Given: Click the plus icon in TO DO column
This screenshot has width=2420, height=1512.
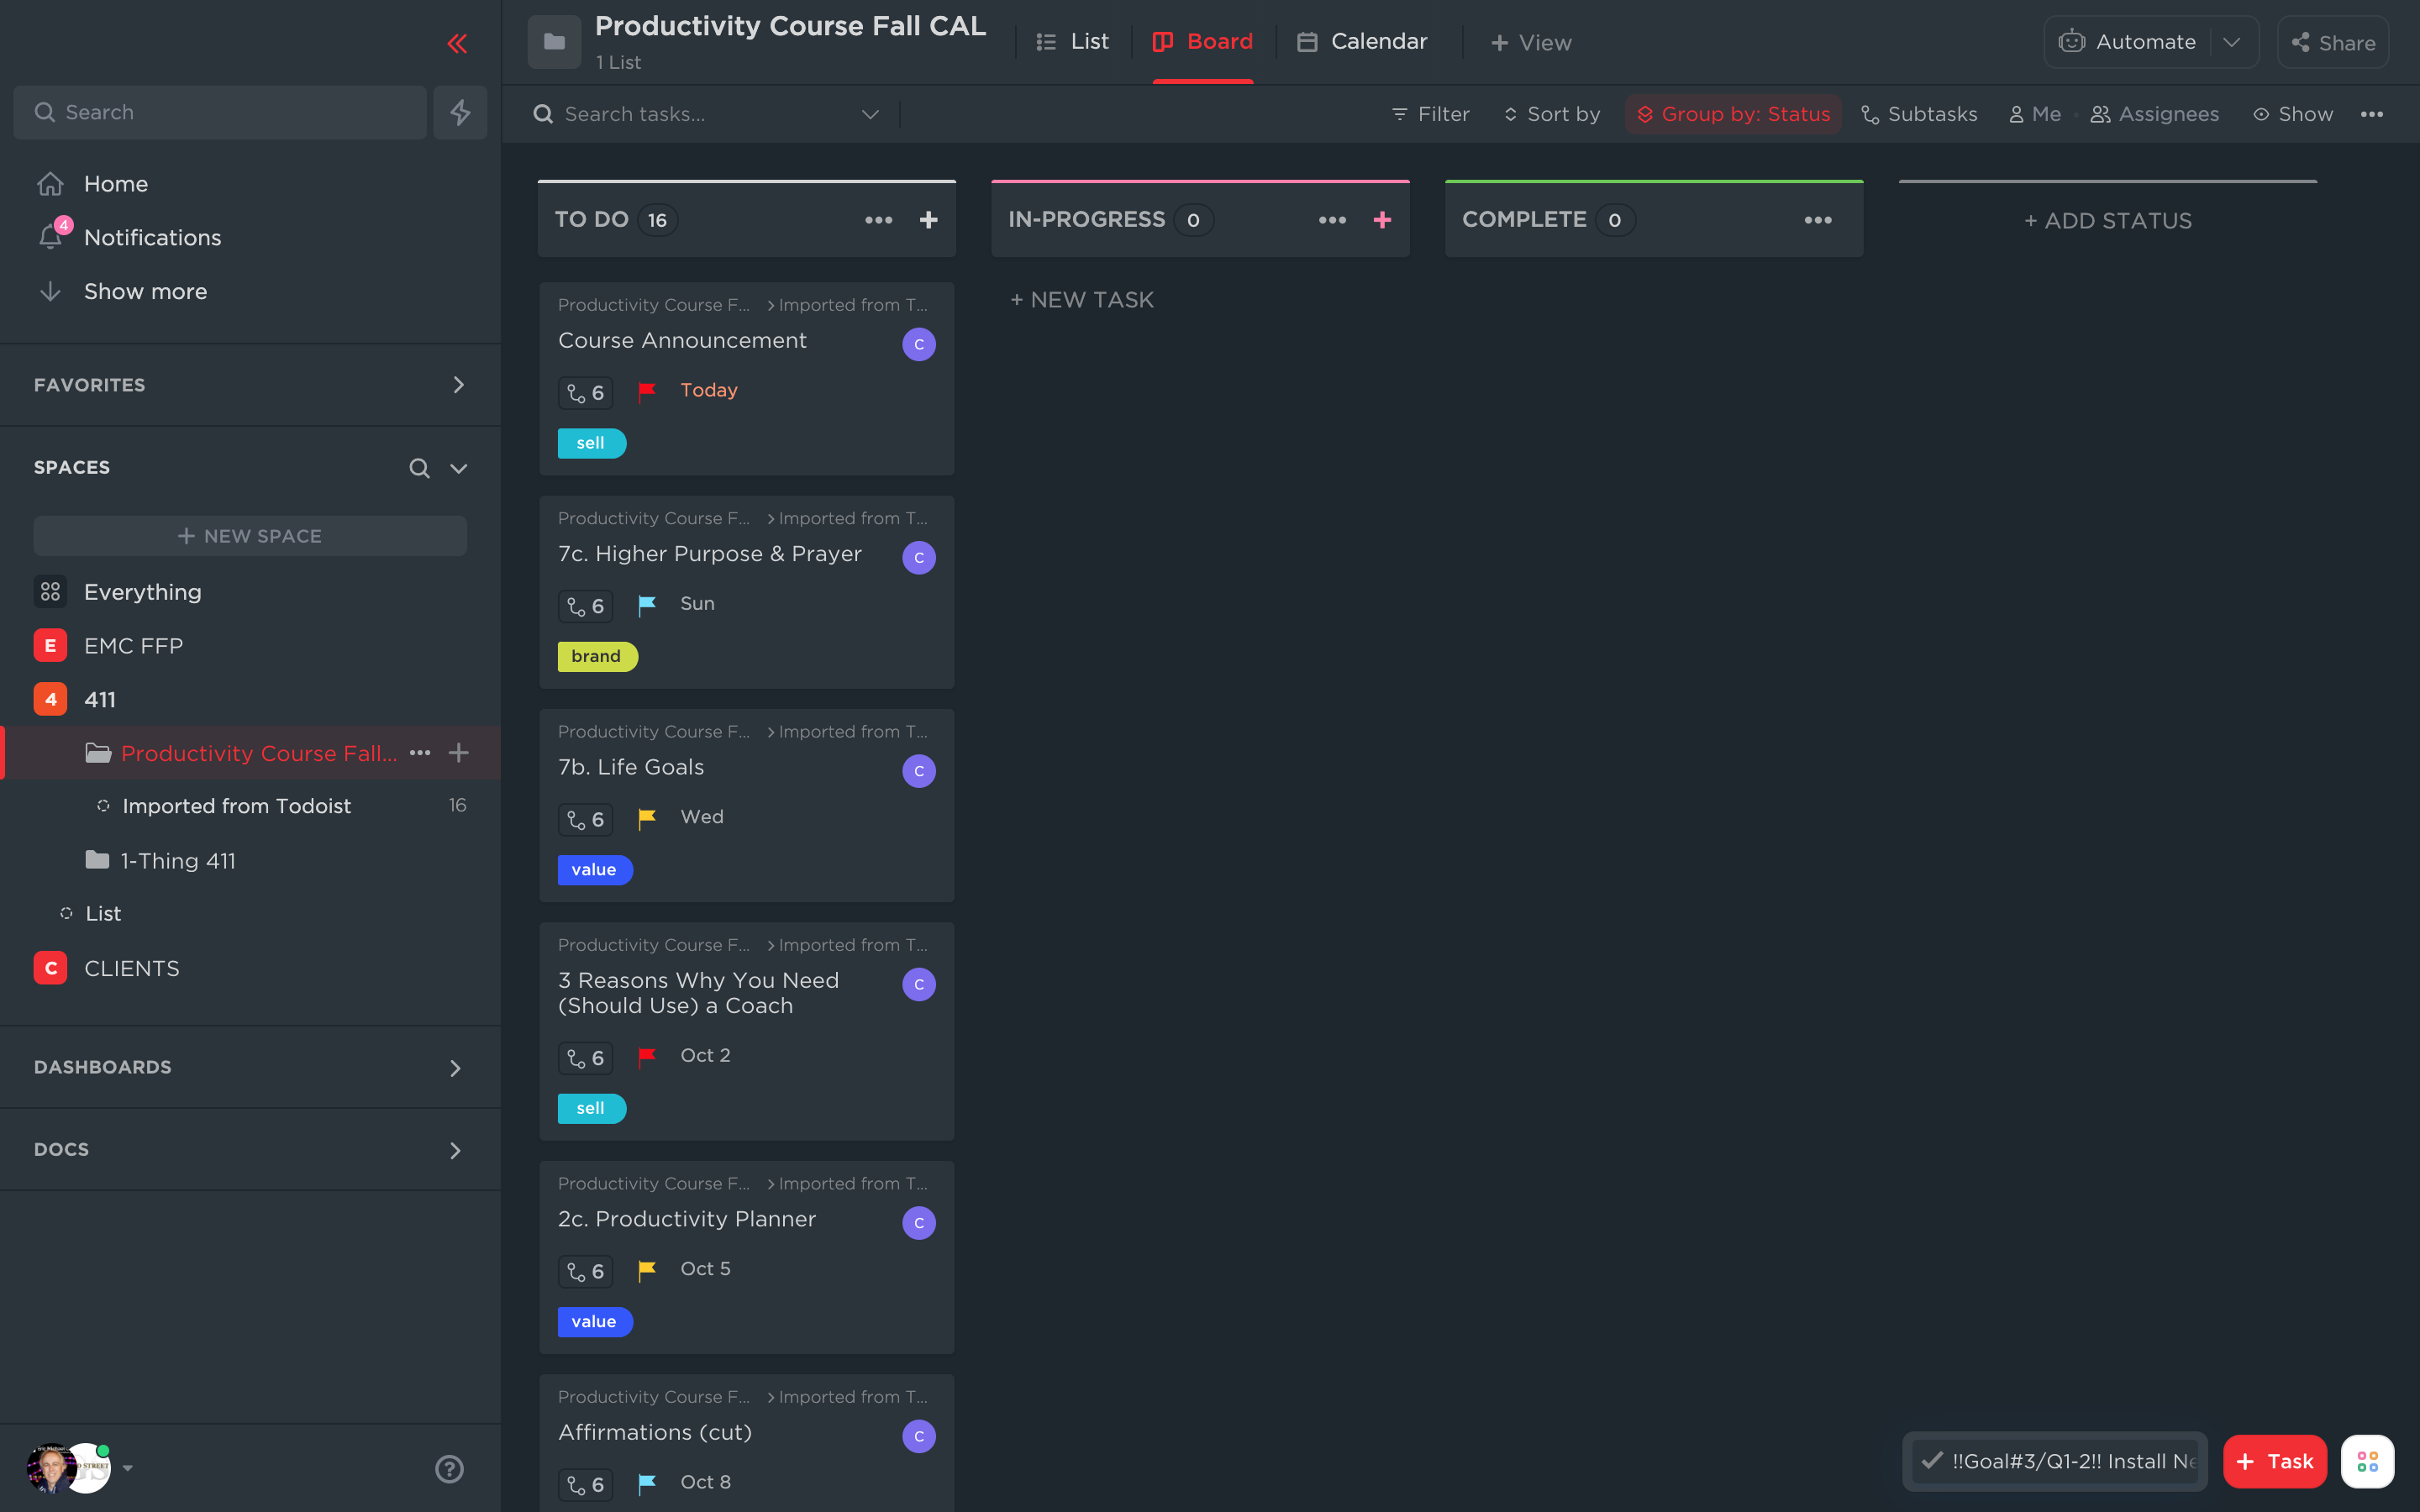Looking at the screenshot, I should pyautogui.click(x=928, y=220).
